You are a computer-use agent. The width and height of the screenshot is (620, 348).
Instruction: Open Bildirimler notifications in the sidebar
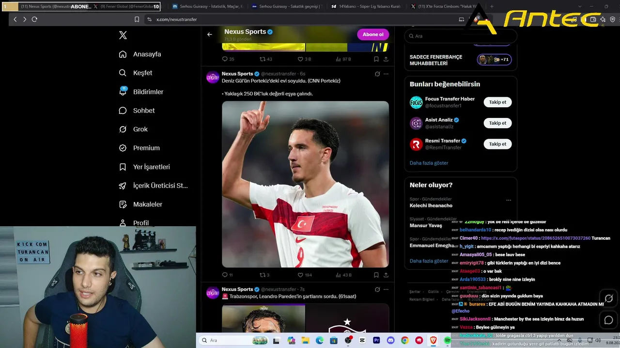[141, 92]
